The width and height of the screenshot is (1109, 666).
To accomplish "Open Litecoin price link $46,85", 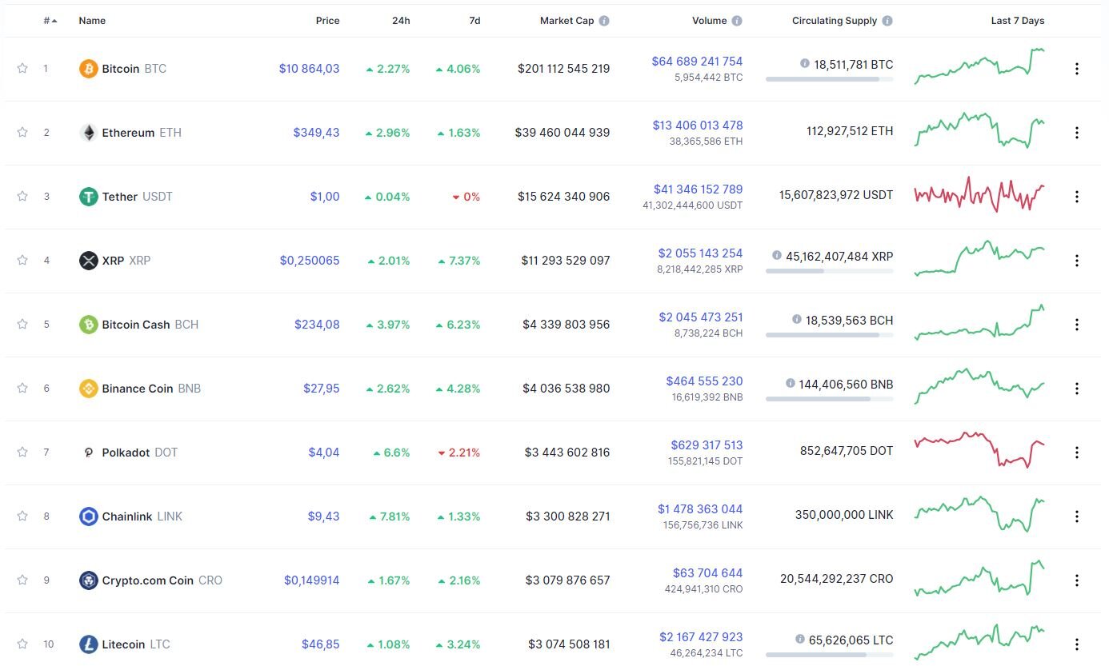I will point(320,644).
